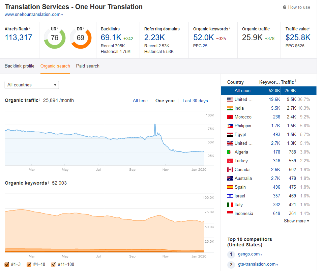Switch to the Backlink profile tab
Screen dimensions: 323x271
[20, 66]
